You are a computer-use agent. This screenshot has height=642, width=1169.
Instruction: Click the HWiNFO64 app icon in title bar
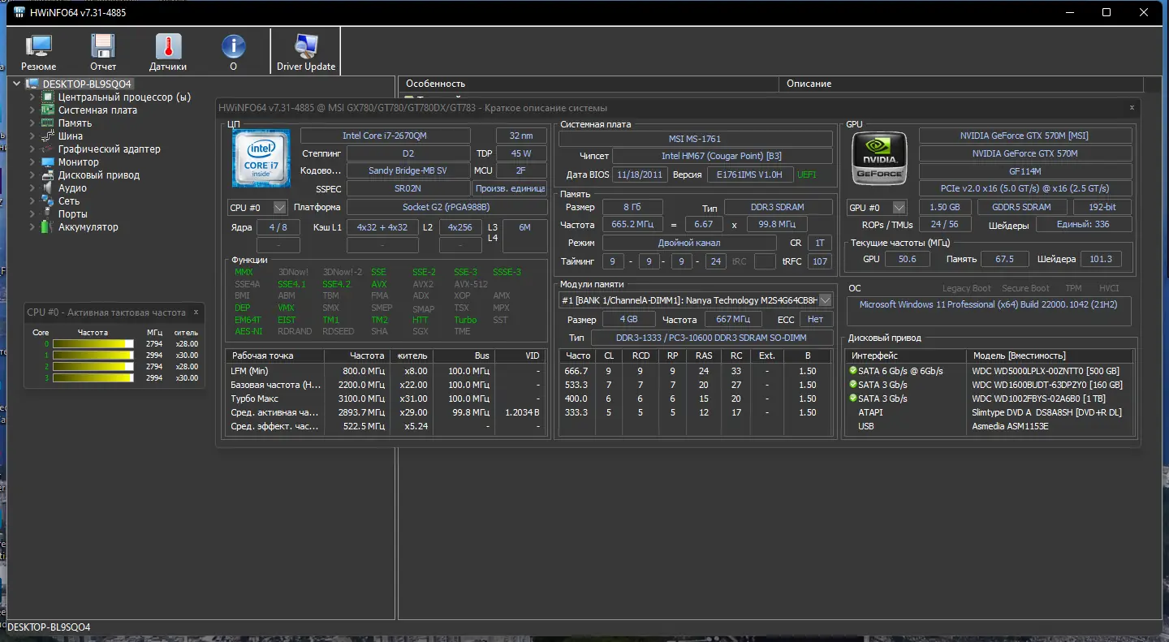19,12
